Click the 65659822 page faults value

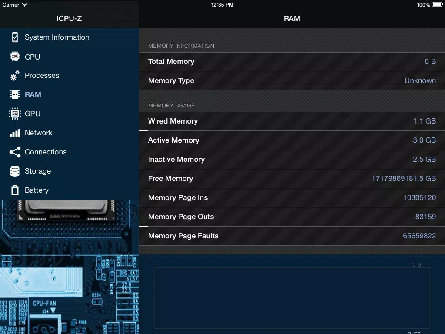(x=419, y=236)
